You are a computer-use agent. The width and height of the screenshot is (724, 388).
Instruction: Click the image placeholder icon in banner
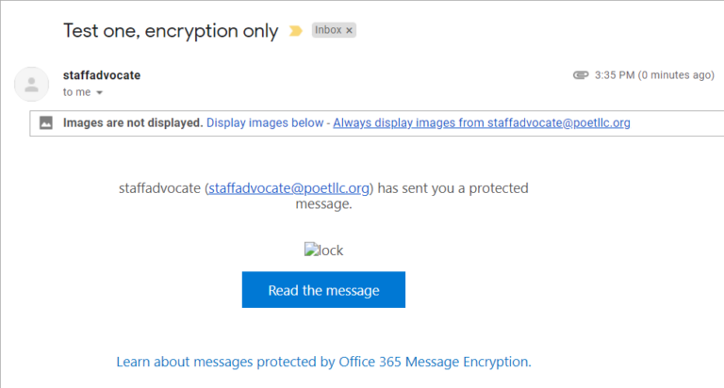(x=46, y=122)
